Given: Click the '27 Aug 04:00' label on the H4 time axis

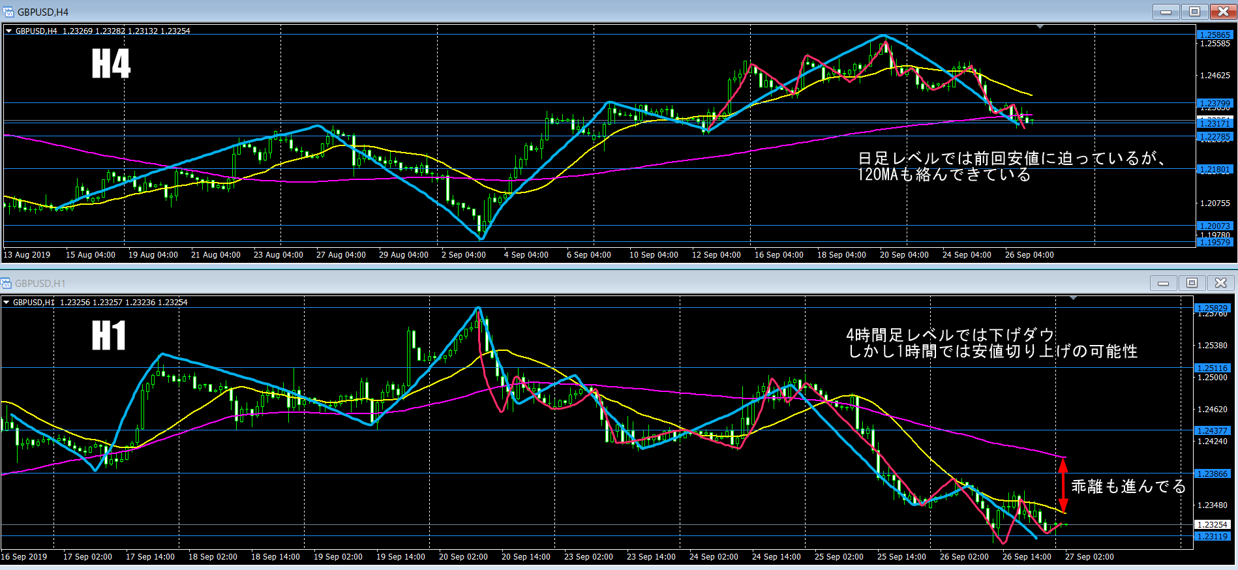Looking at the screenshot, I should point(341,255).
